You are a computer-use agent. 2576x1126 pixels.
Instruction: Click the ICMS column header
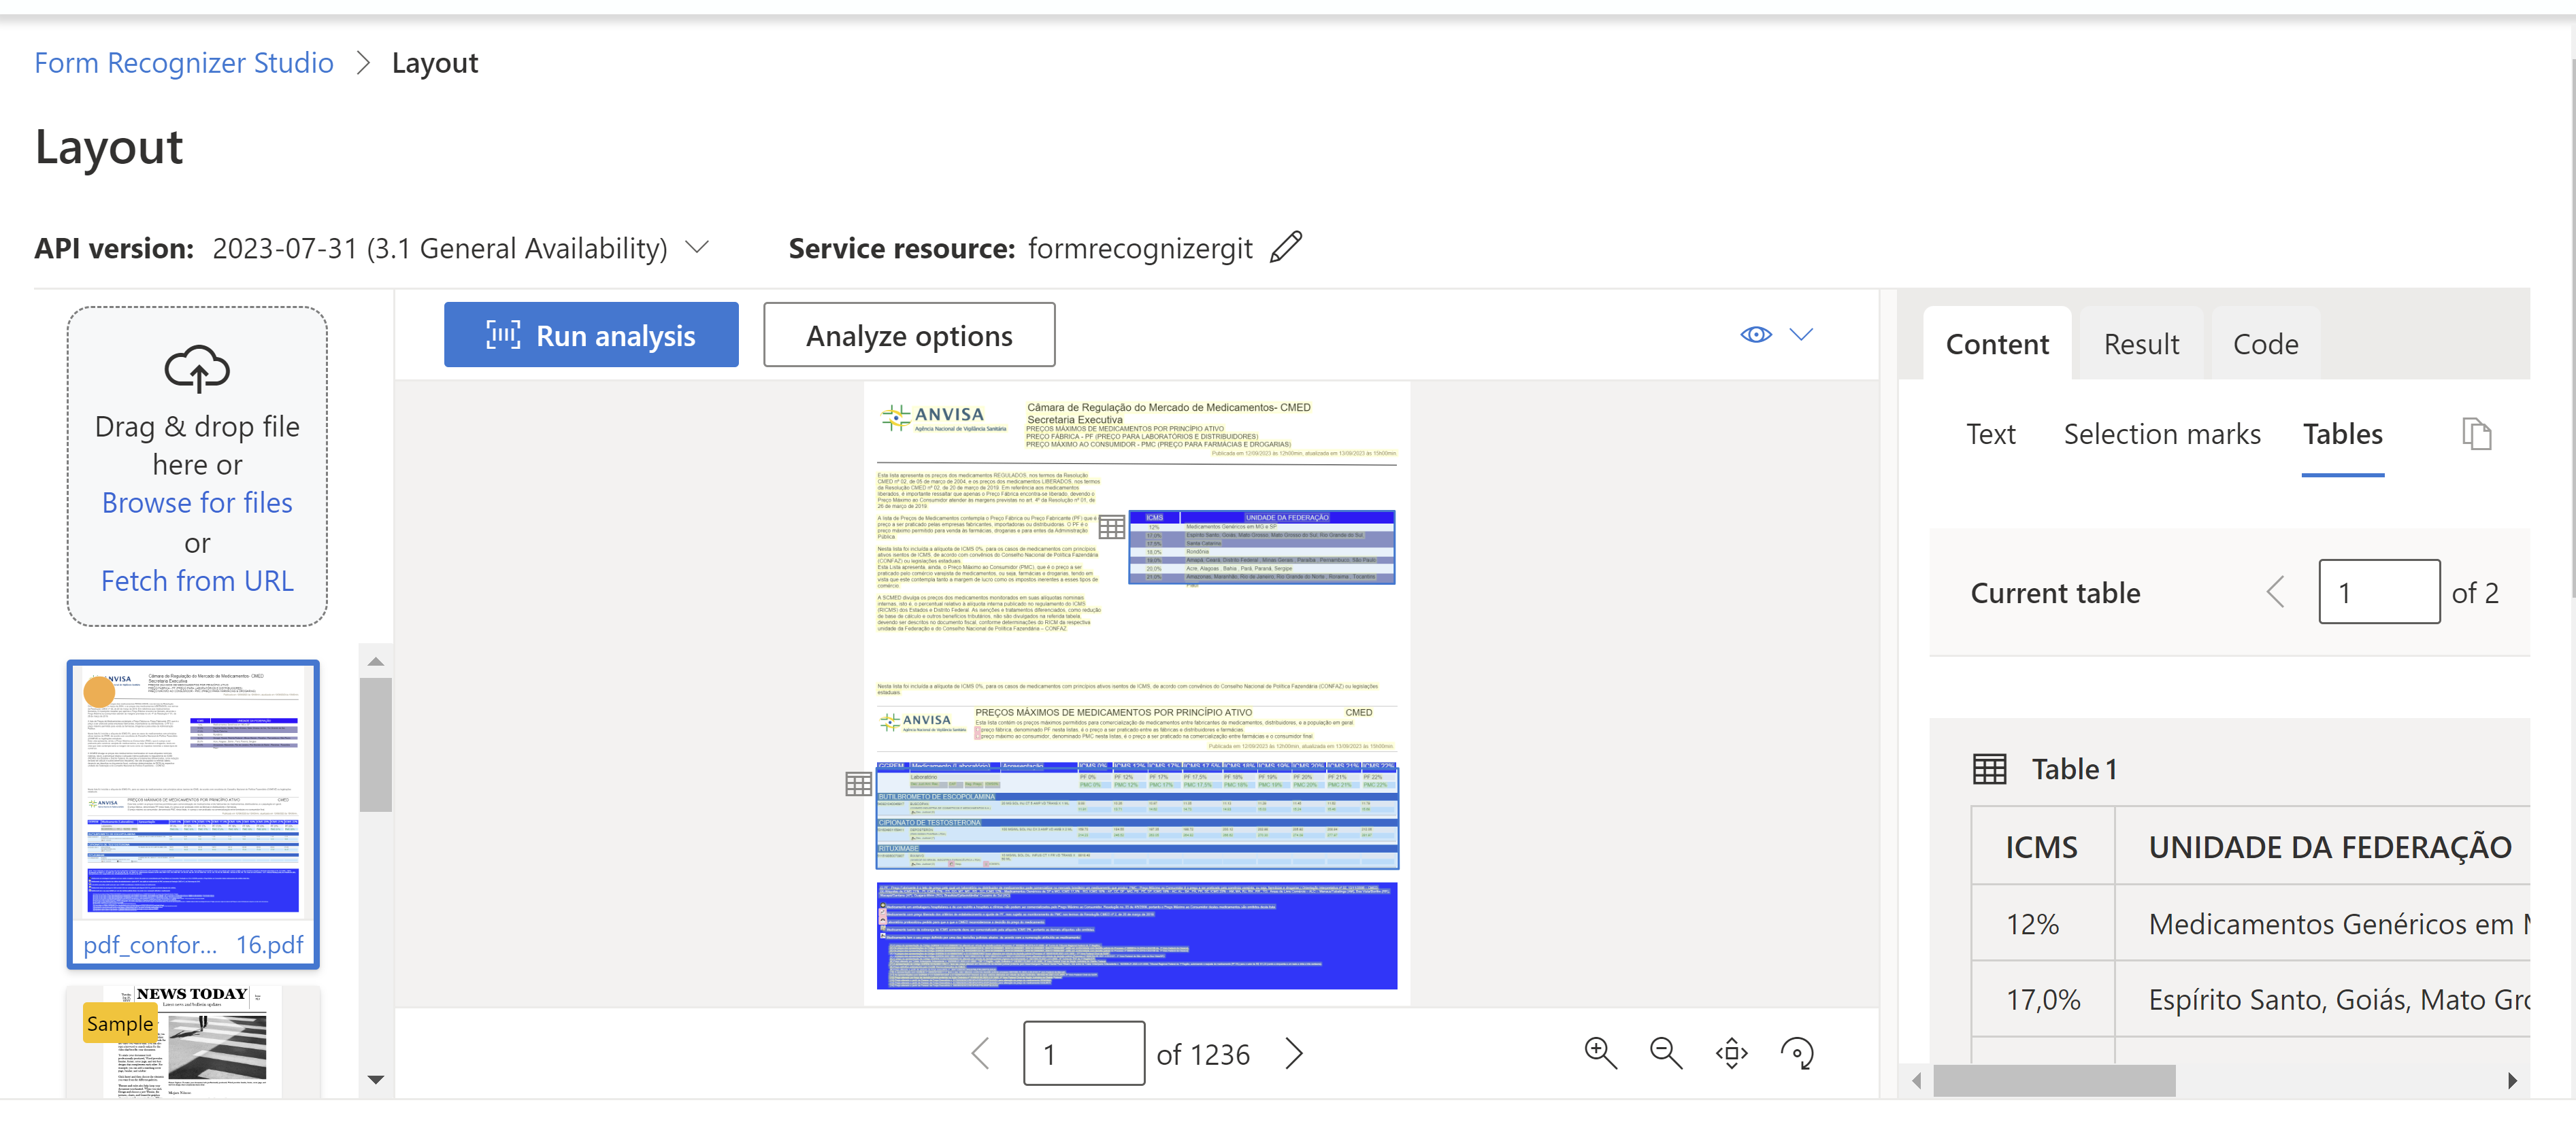click(2042, 847)
